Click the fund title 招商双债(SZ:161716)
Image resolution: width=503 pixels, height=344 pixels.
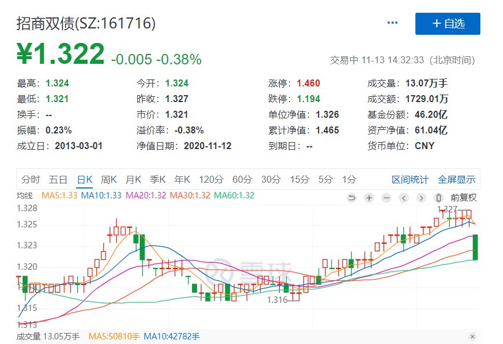(x=86, y=23)
